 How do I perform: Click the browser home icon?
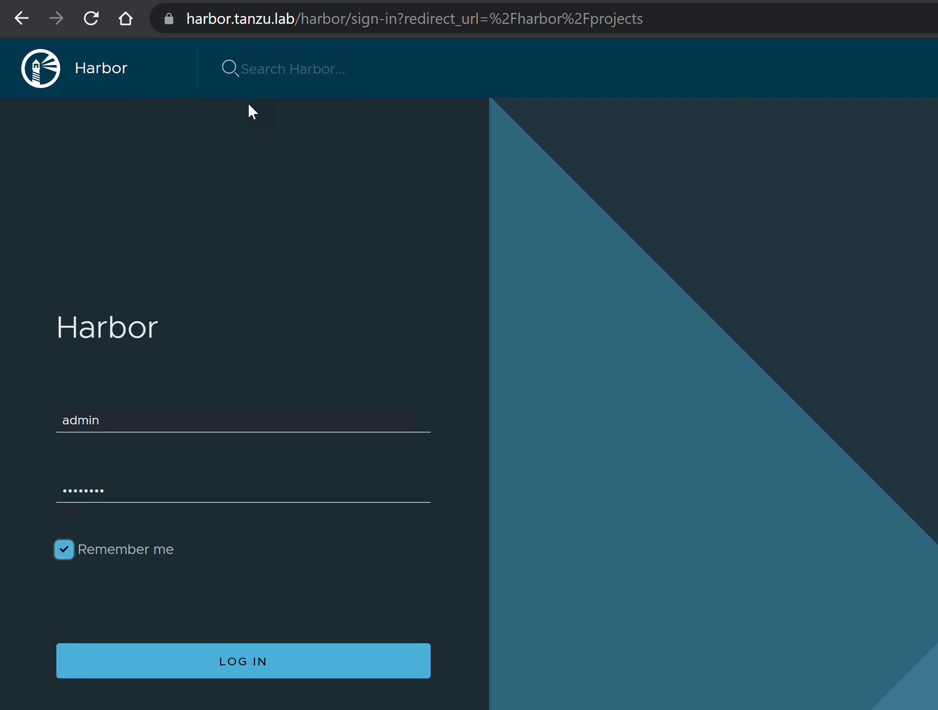[x=126, y=18]
